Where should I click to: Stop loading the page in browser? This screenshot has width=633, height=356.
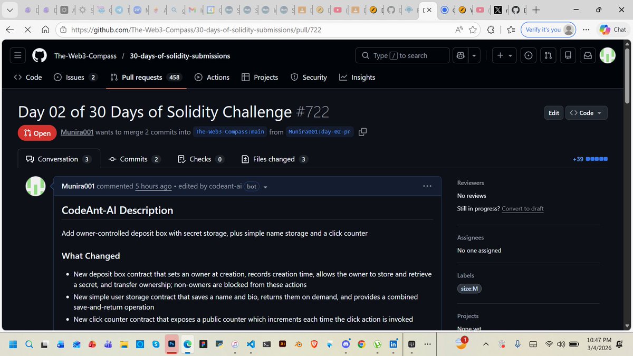click(x=29, y=30)
